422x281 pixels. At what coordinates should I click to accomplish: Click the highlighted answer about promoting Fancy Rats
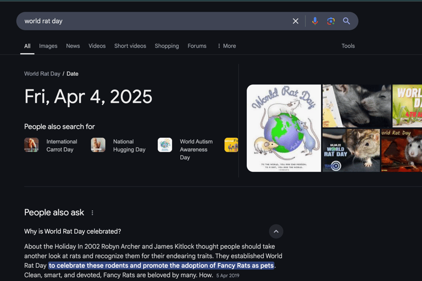162,266
